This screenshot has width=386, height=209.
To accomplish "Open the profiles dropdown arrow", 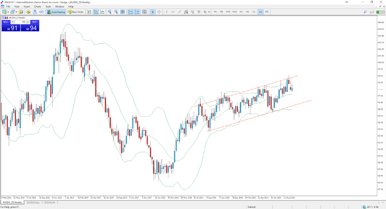I will coord(16,12).
